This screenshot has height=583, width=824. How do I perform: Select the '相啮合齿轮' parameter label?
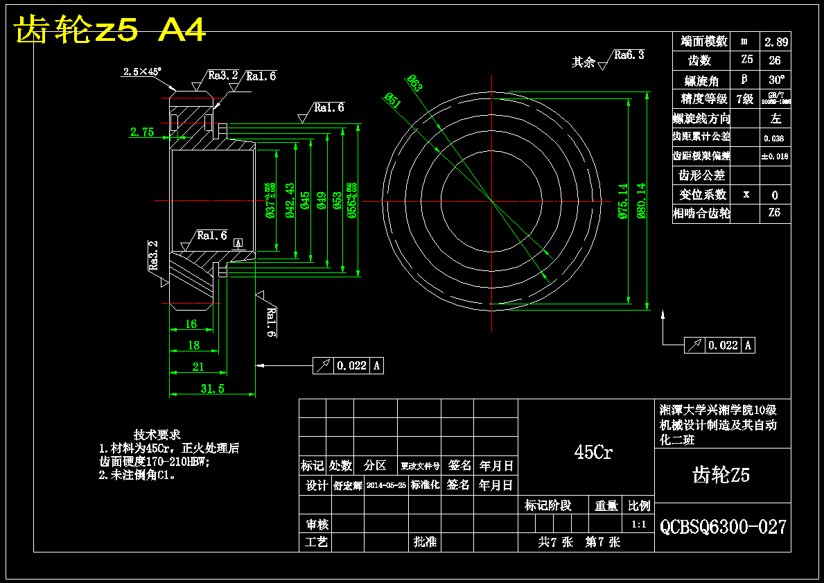701,214
